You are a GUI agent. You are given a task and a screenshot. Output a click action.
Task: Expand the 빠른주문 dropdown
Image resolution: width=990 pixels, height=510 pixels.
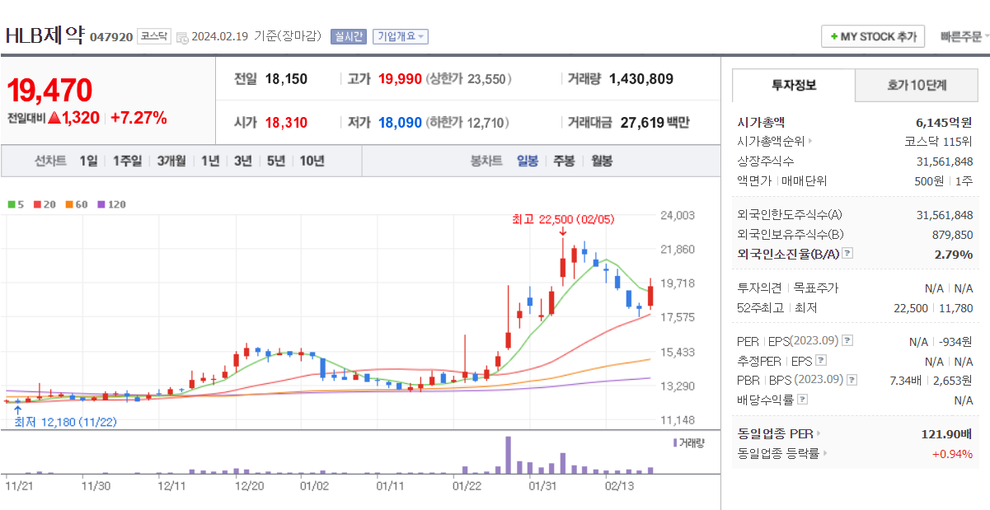pyautogui.click(x=964, y=37)
